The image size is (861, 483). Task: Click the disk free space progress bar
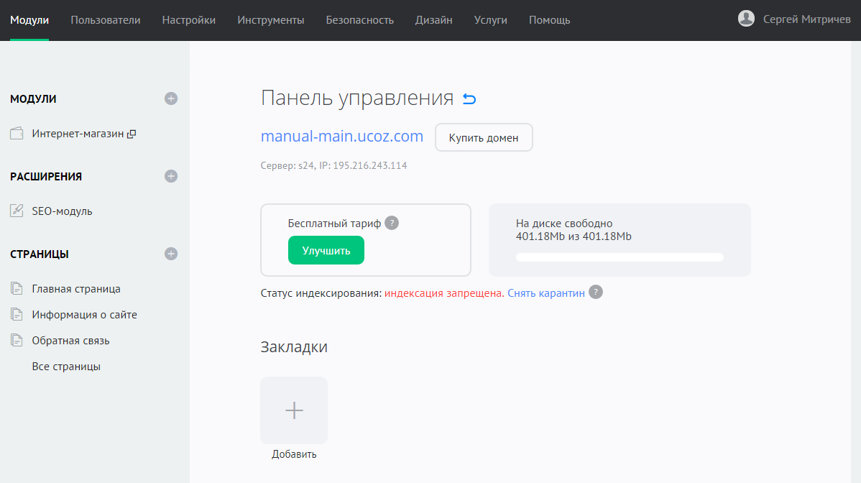pyautogui.click(x=620, y=257)
